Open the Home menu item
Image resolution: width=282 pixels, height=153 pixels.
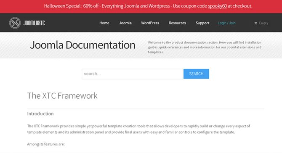[x=104, y=23]
